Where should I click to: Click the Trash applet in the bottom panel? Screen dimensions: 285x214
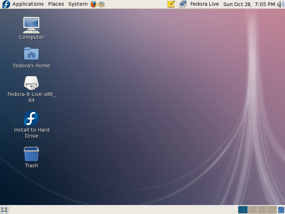tap(281, 210)
